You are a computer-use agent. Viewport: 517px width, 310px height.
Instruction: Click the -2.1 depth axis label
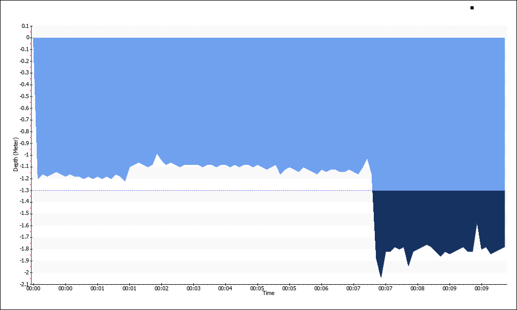[x=24, y=284]
